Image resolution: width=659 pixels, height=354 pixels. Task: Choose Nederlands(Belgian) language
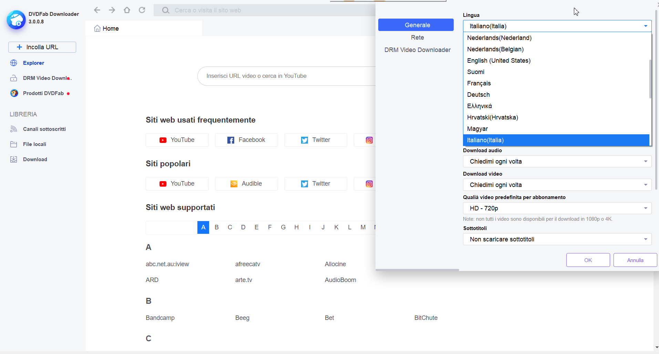[556, 49]
